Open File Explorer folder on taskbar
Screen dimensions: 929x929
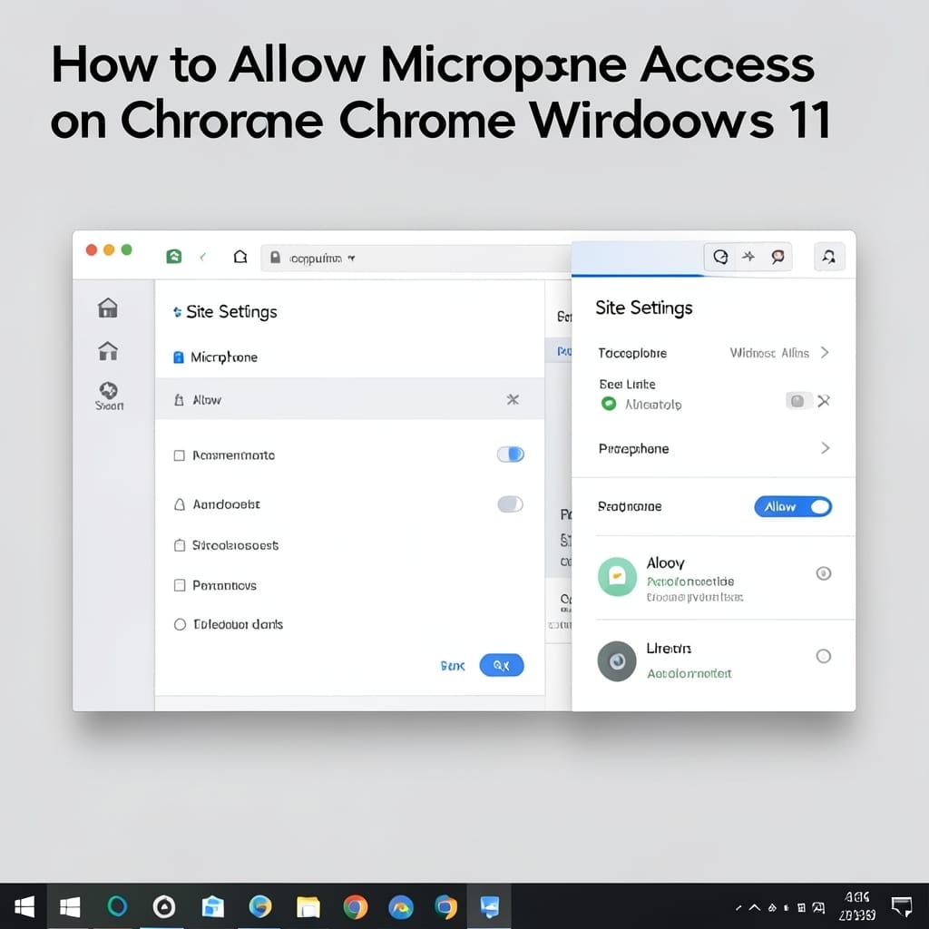point(308,907)
